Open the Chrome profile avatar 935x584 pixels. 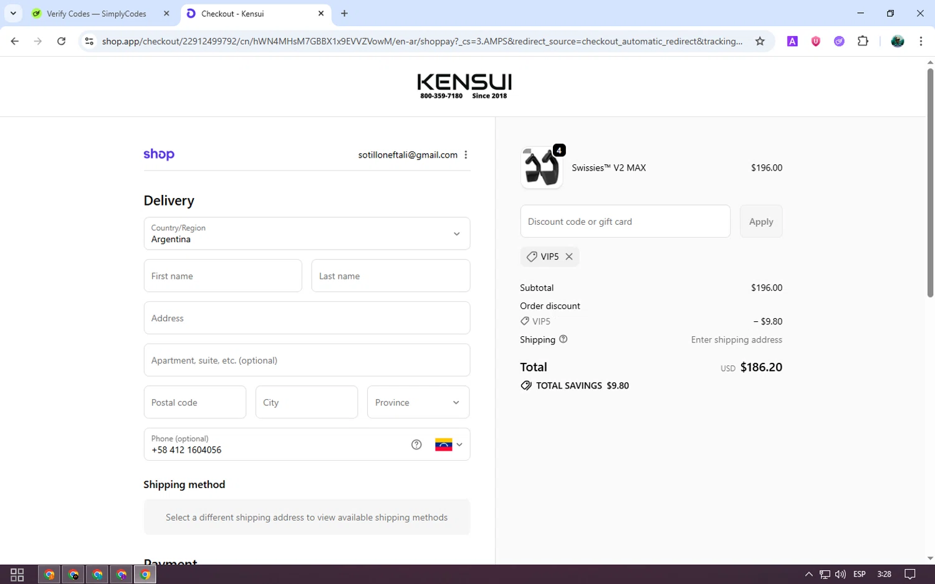click(898, 41)
